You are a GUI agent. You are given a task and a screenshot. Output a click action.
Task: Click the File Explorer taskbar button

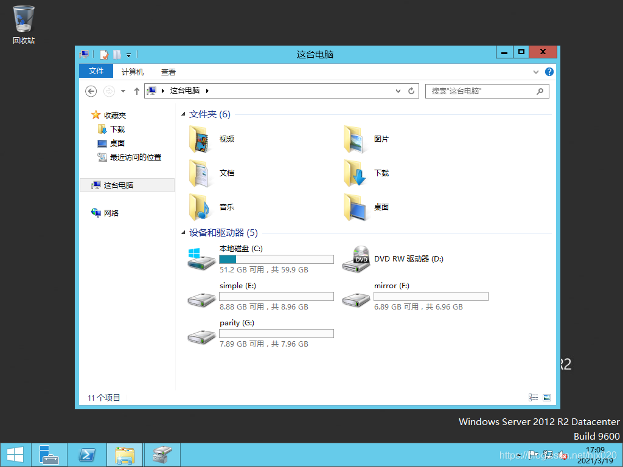[x=124, y=455]
